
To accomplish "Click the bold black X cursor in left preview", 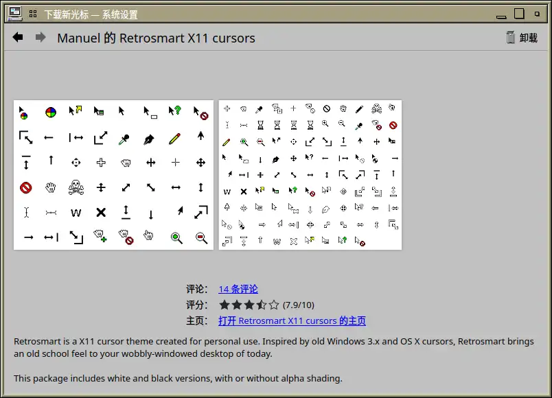I will pyautogui.click(x=101, y=212).
